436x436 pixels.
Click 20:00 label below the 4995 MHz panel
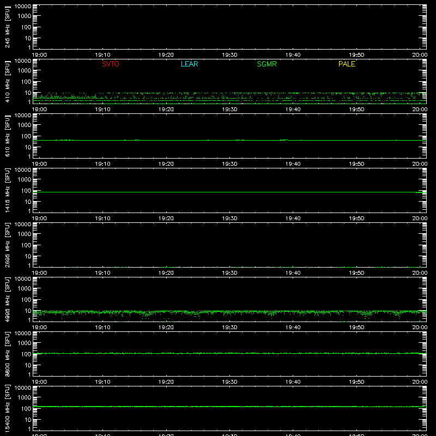click(x=420, y=328)
